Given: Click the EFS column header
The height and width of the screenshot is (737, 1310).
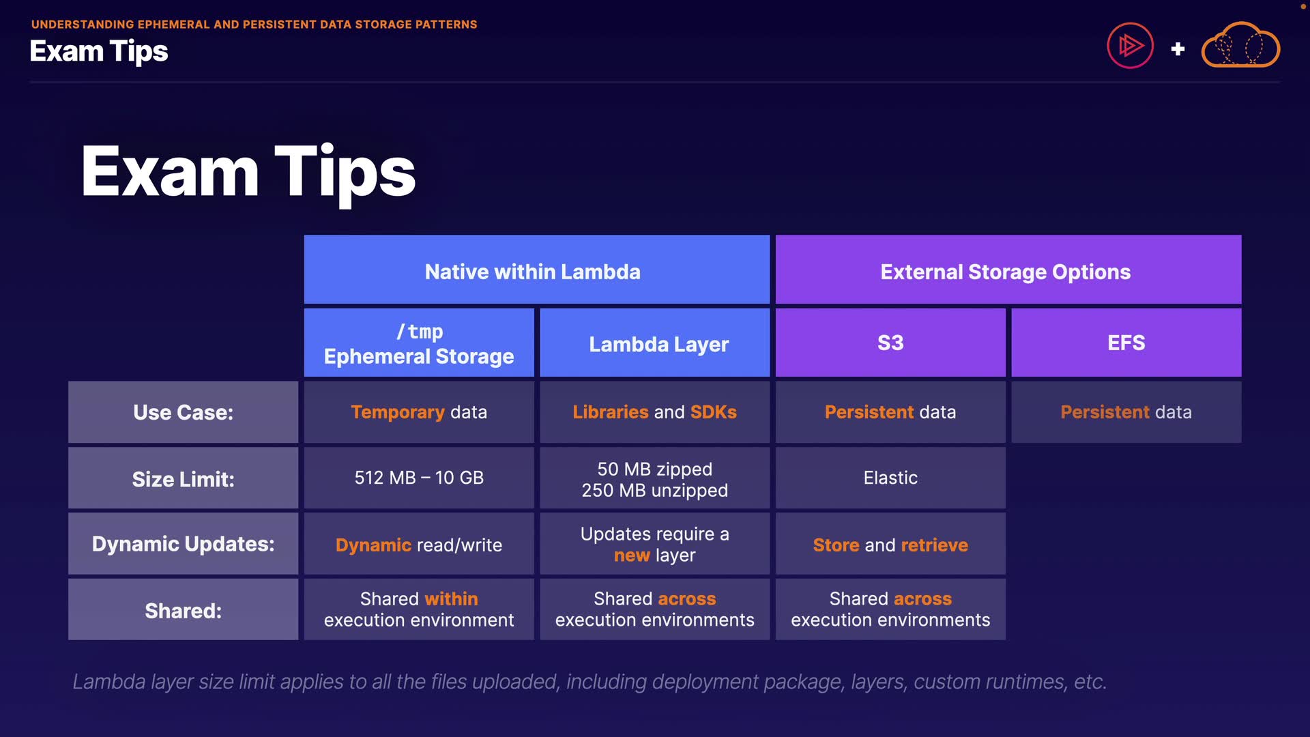Looking at the screenshot, I should [x=1126, y=343].
